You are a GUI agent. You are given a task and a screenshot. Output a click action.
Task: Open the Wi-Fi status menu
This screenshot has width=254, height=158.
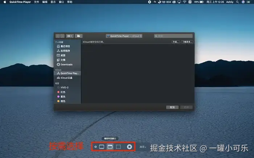click(184, 2)
